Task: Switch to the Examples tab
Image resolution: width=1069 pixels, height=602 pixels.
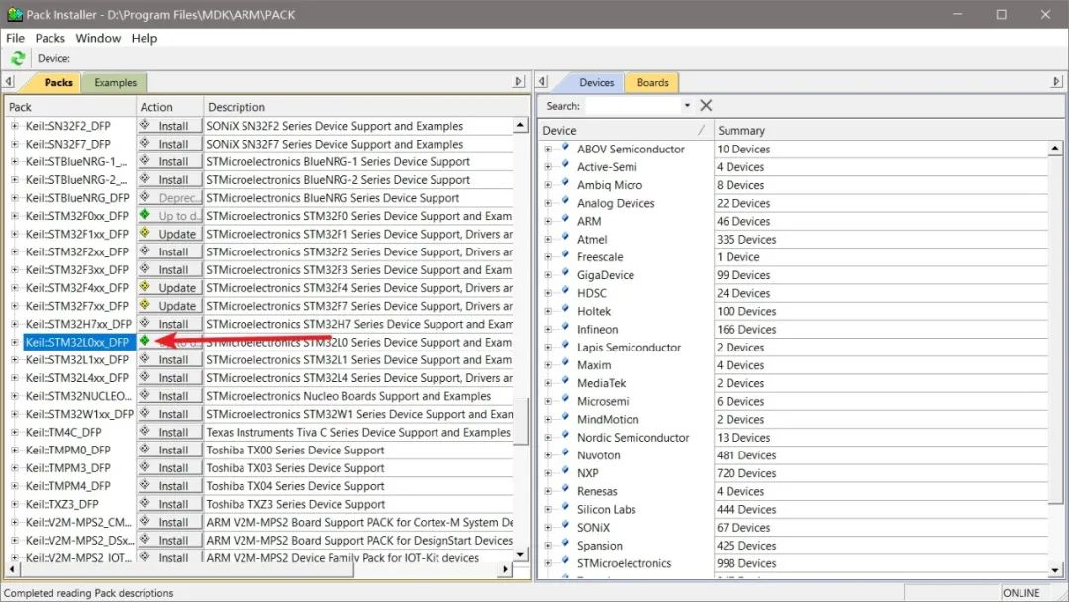Action: point(115,82)
